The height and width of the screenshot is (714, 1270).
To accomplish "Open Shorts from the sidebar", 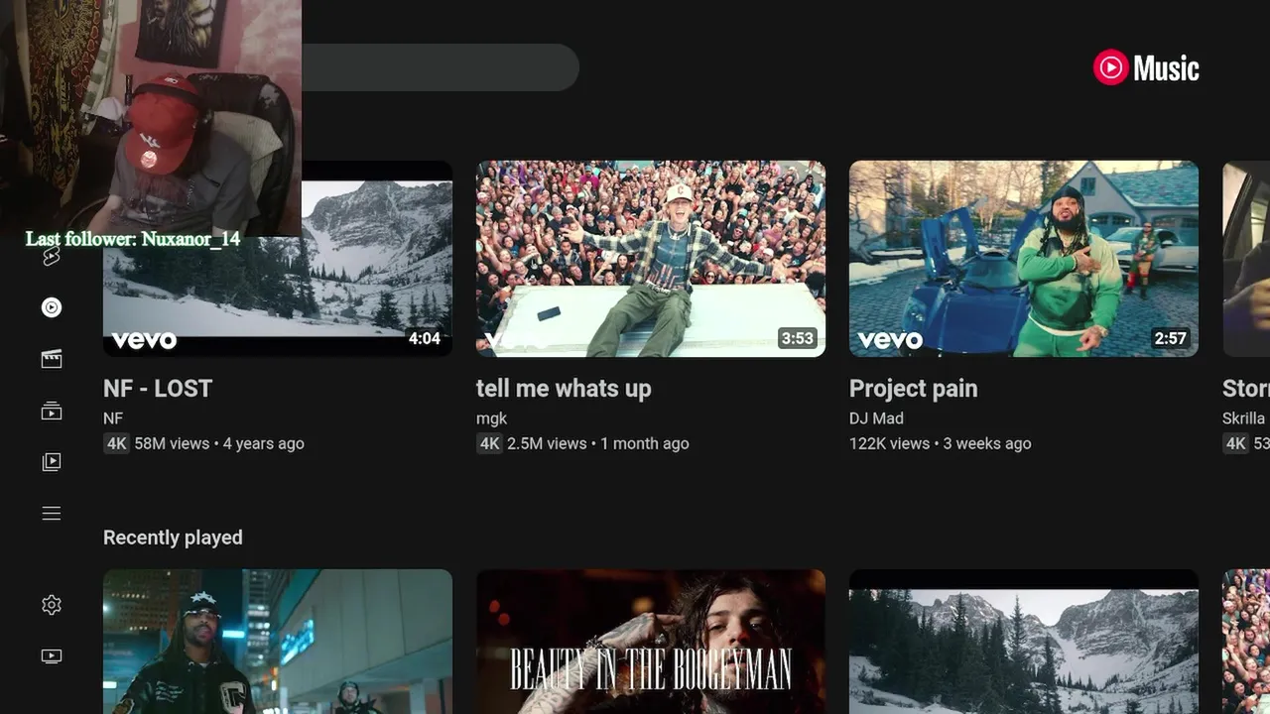I will pyautogui.click(x=52, y=257).
